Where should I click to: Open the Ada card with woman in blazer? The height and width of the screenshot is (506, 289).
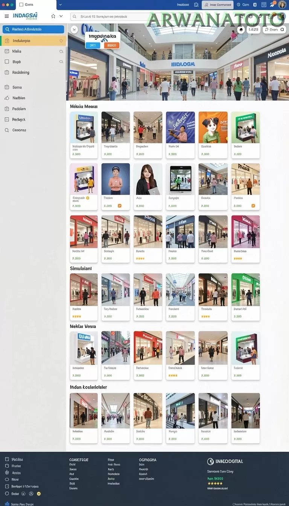(148, 187)
